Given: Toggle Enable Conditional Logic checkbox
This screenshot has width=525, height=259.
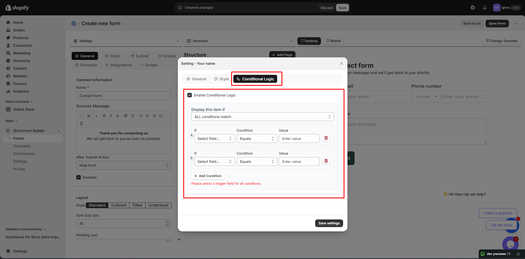Looking at the screenshot, I should tap(190, 95).
